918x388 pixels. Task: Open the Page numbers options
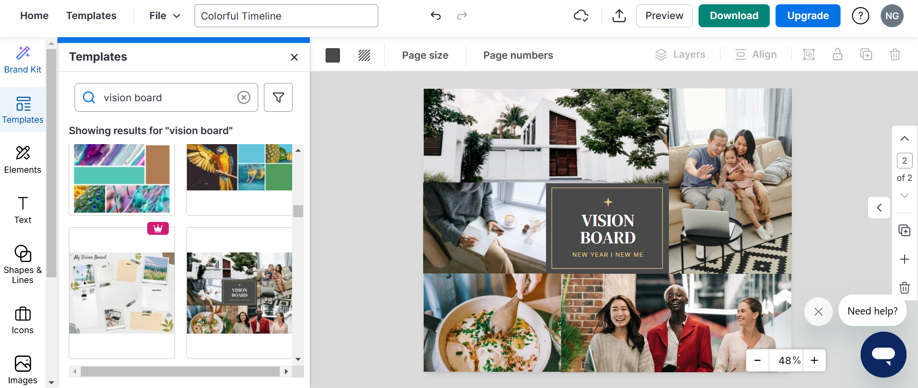[x=518, y=55]
